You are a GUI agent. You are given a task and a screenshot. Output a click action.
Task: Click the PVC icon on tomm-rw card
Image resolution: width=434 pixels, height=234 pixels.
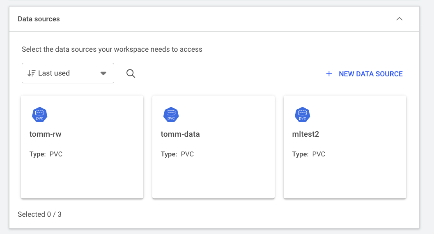[x=40, y=115]
